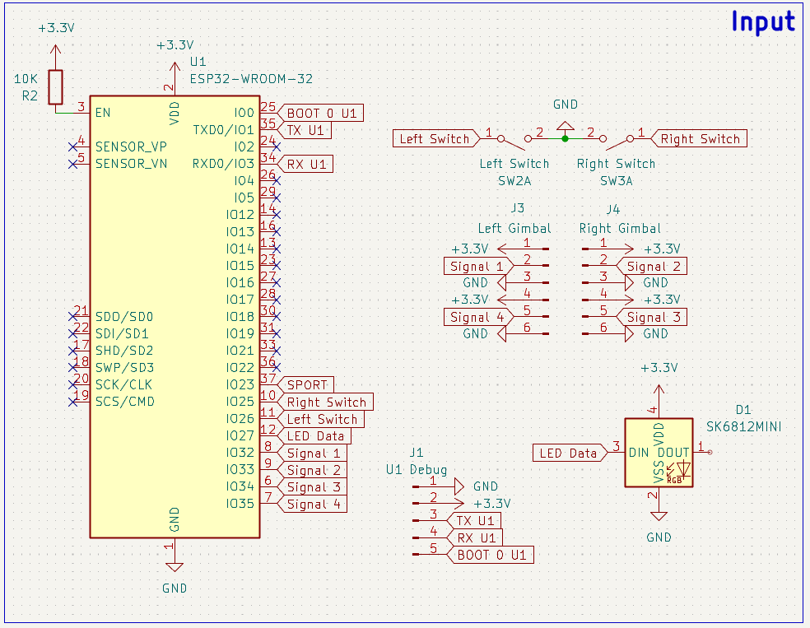
Task: Click the green junction dot between the switches
Action: click(565, 138)
